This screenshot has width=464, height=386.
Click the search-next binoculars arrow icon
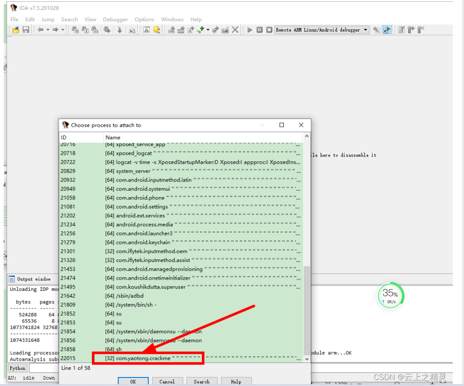(107, 30)
